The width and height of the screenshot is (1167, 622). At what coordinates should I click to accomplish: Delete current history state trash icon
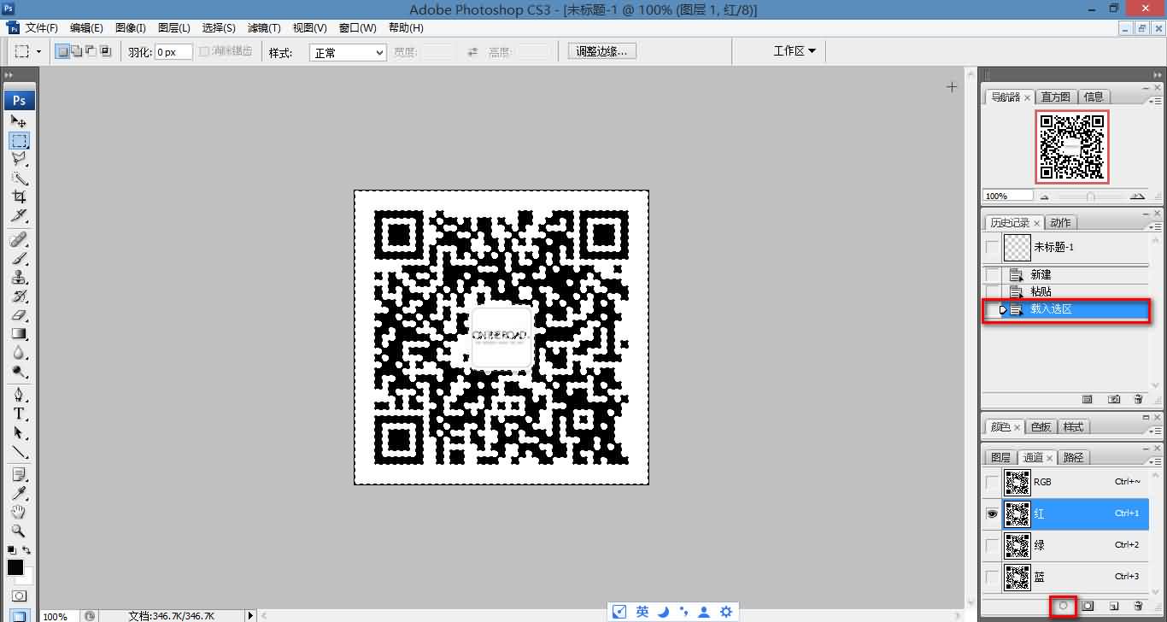[x=1138, y=399]
